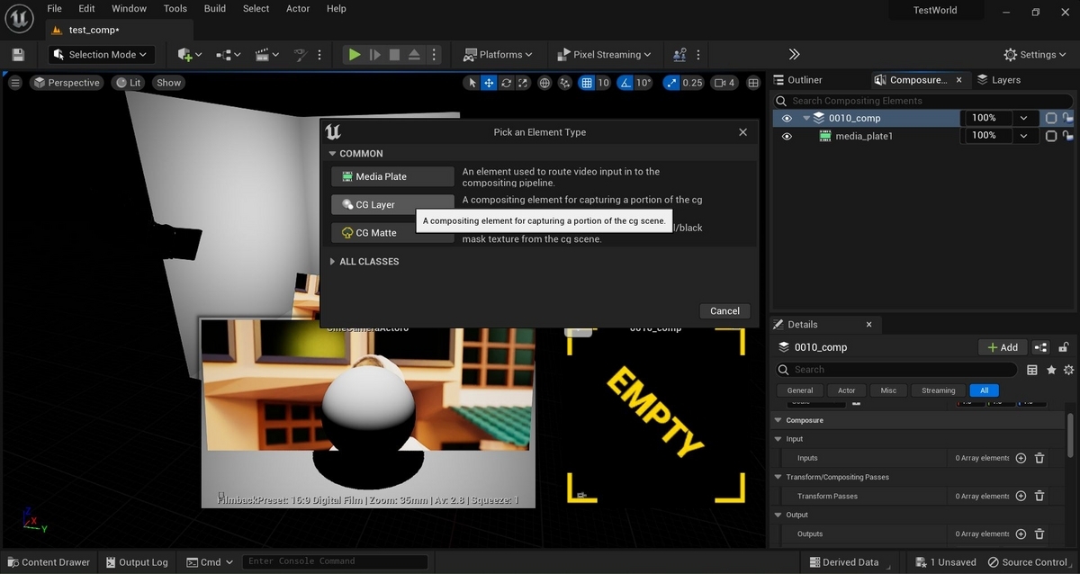Viewport: 1080px width, 574px height.
Task: Open the Platforms dropdown
Action: tap(498, 55)
